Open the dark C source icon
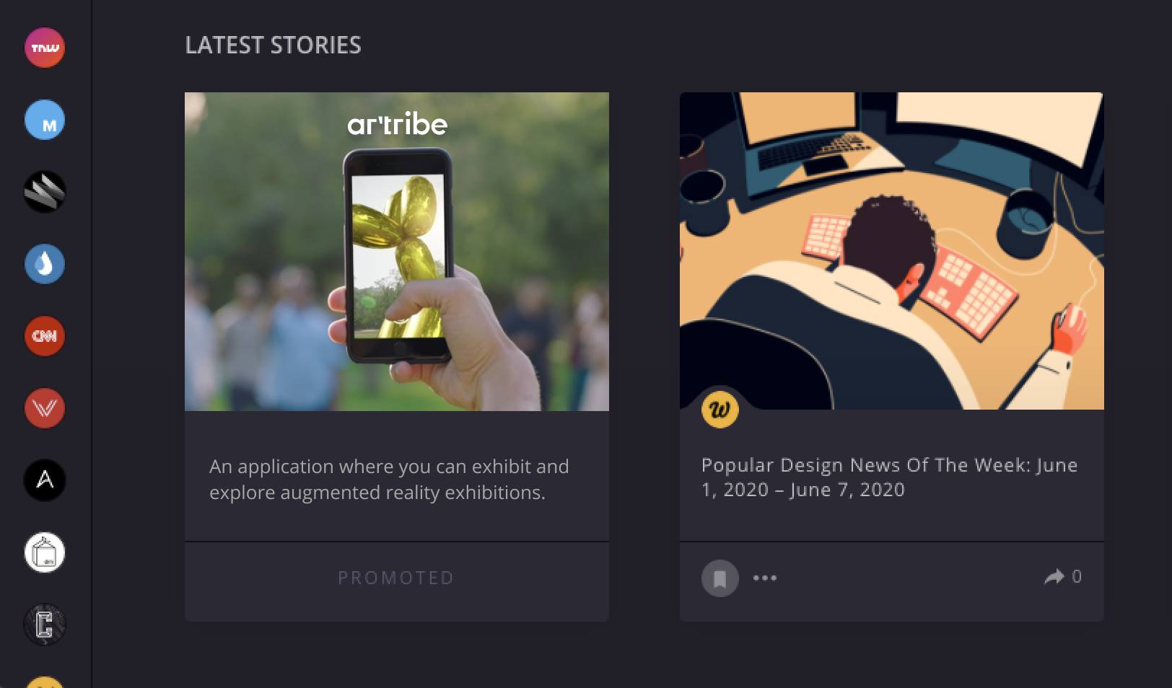This screenshot has height=688, width=1172. (45, 625)
